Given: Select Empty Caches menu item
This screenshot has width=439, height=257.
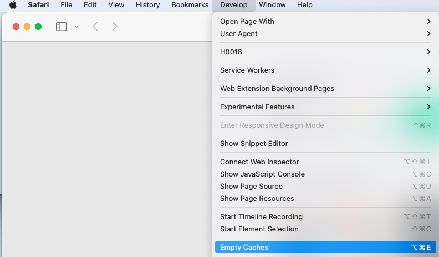Looking at the screenshot, I should tap(325, 247).
